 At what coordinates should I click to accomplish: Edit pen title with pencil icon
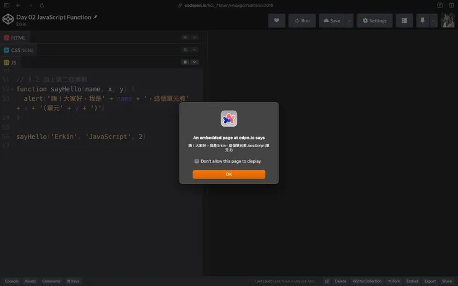[x=95, y=17]
